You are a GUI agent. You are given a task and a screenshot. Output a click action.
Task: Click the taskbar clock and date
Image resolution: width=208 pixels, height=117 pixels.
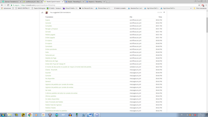pyautogui.click(x=201, y=115)
